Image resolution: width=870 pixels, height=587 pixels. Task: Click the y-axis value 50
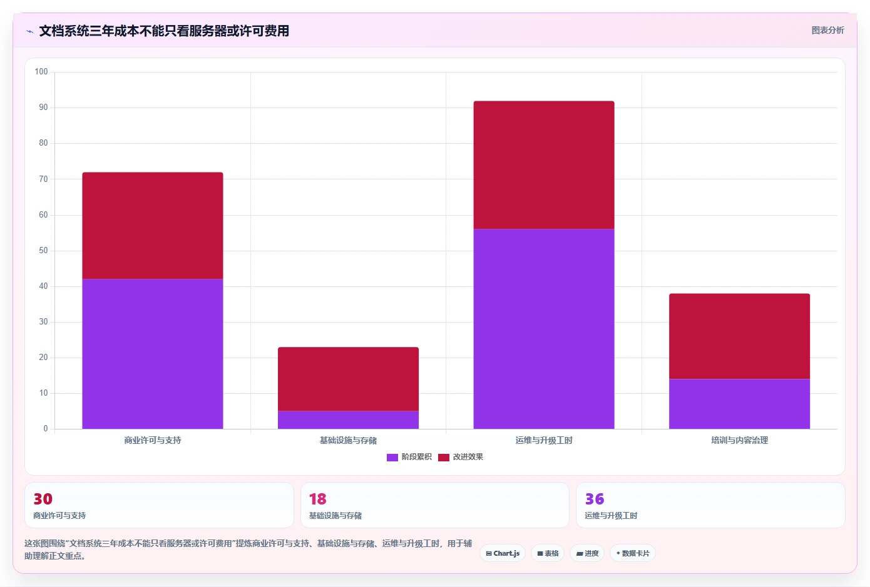click(43, 251)
